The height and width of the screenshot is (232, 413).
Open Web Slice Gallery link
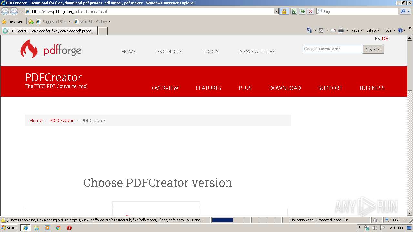click(92, 22)
